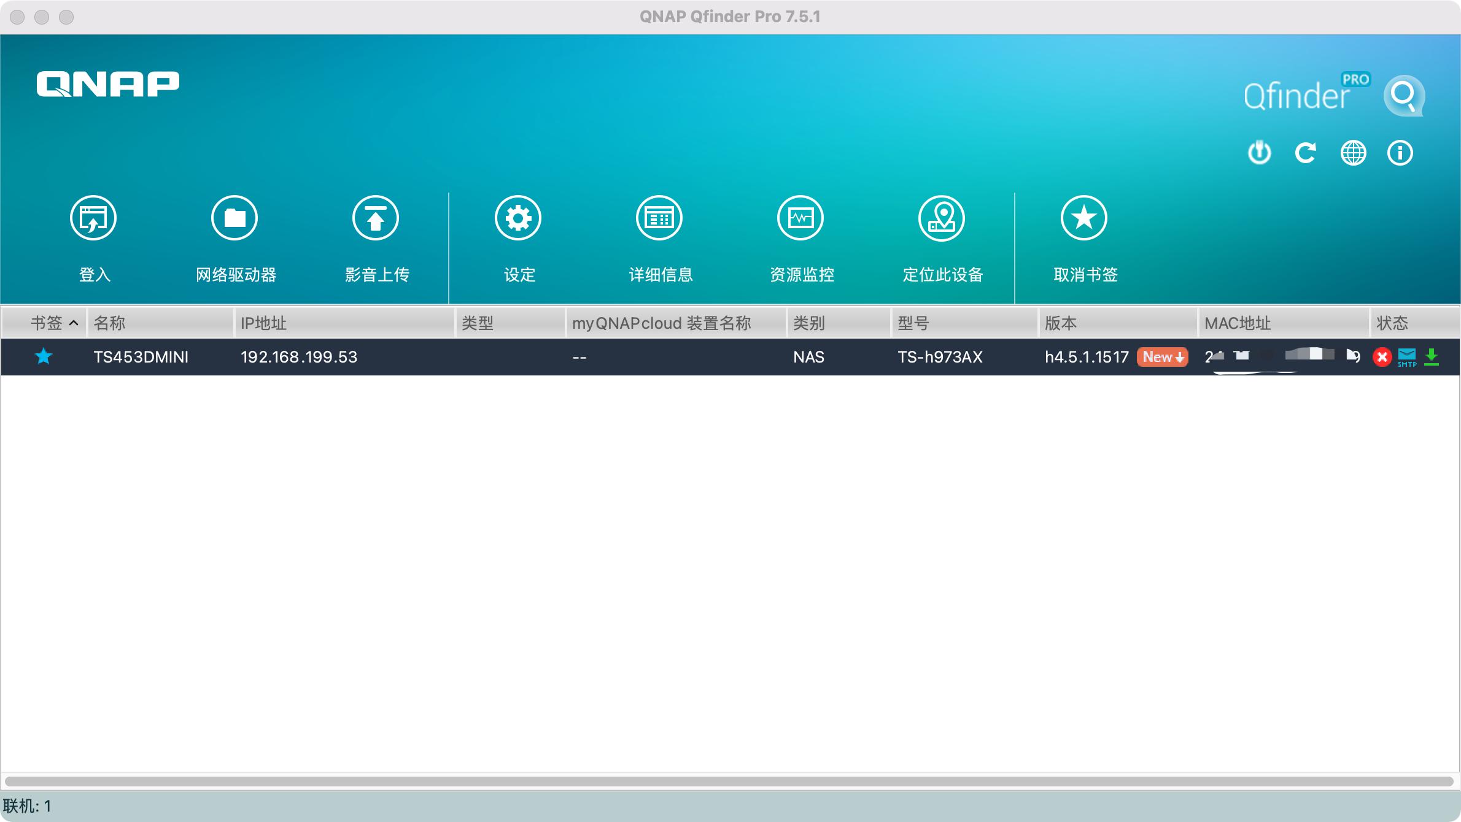
Task: Open the about info icon
Action: 1400,153
